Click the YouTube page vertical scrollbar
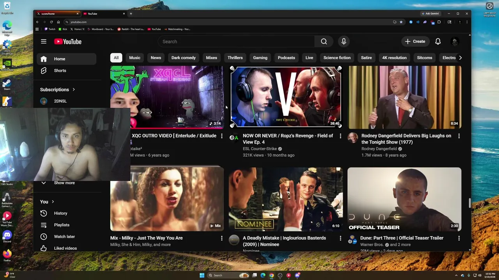Image resolution: width=499 pixels, height=280 pixels. click(469, 202)
